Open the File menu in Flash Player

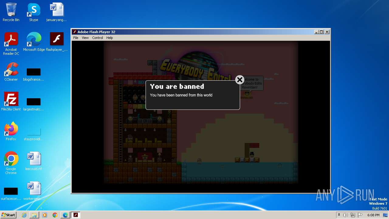[76, 38]
